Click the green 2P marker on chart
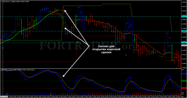 78,42
